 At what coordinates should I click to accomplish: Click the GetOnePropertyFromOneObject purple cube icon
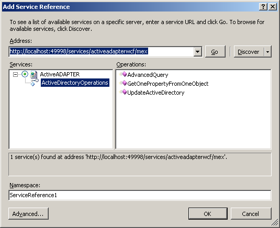123,83
